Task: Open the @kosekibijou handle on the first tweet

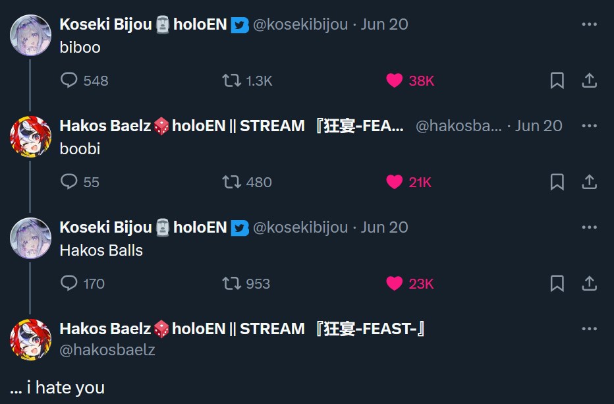Action: 300,24
